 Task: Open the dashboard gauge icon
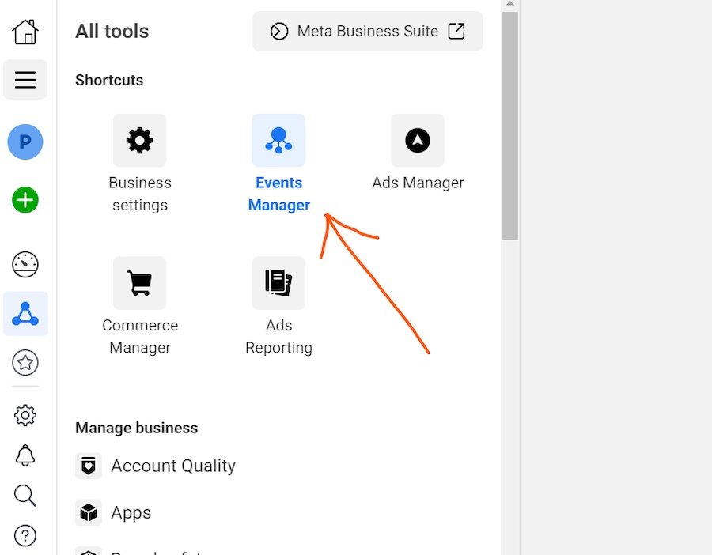tap(25, 265)
